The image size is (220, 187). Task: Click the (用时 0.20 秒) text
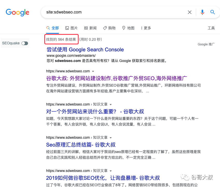point(90,39)
